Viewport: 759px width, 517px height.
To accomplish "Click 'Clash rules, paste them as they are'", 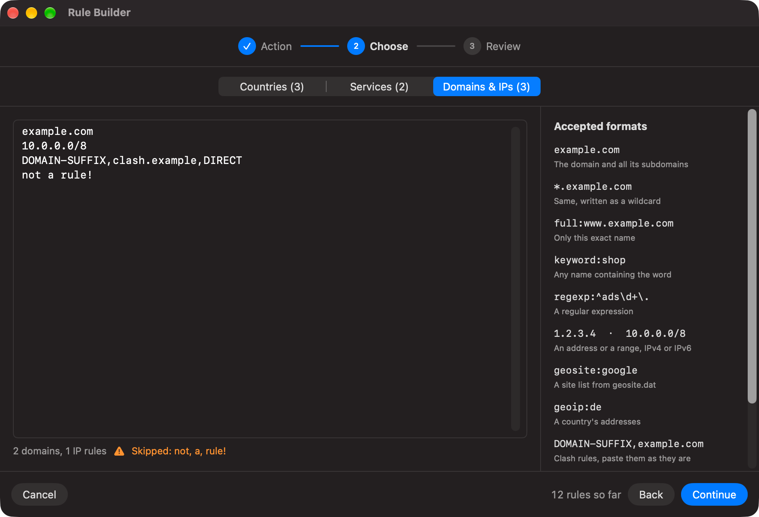I will [x=622, y=458].
